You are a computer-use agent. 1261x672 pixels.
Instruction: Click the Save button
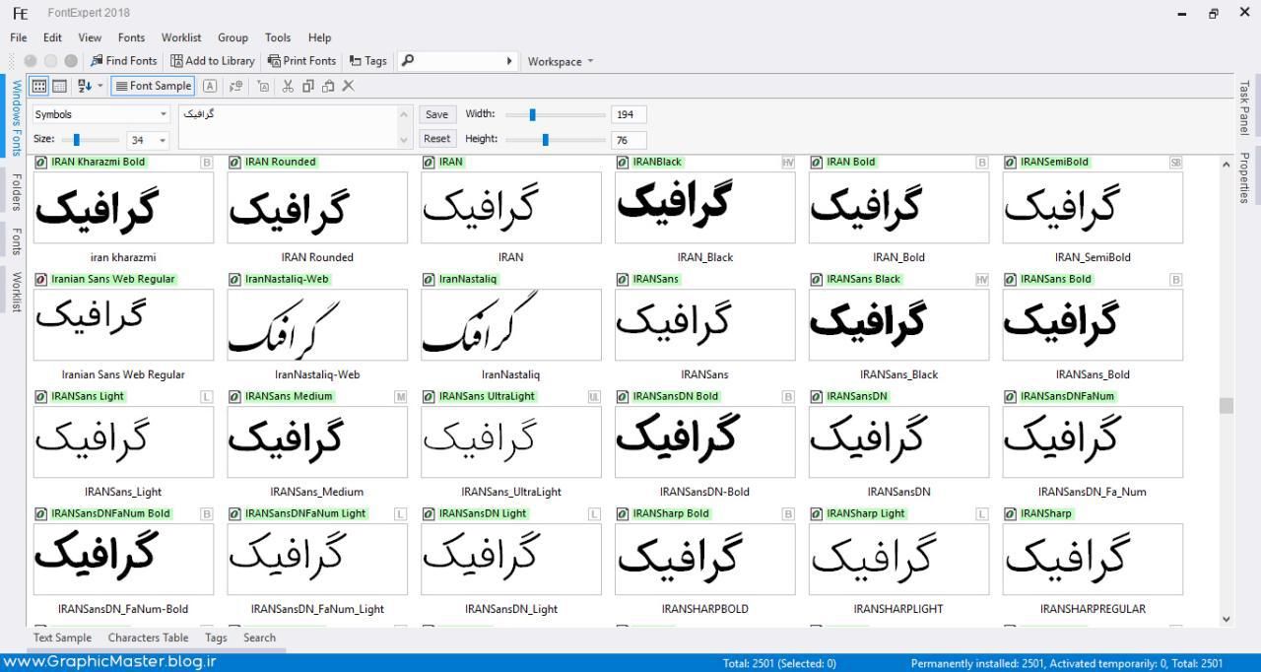tap(436, 114)
